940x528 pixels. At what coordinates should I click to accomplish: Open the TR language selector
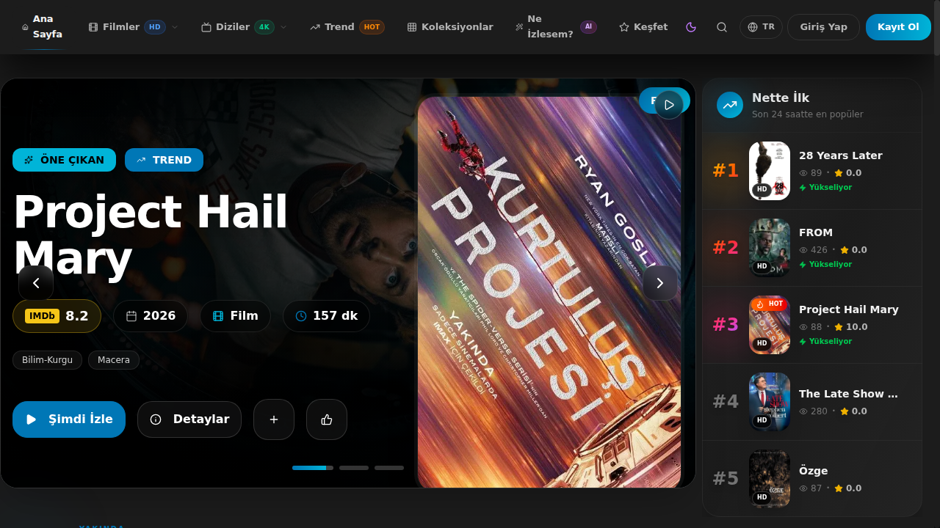click(761, 27)
